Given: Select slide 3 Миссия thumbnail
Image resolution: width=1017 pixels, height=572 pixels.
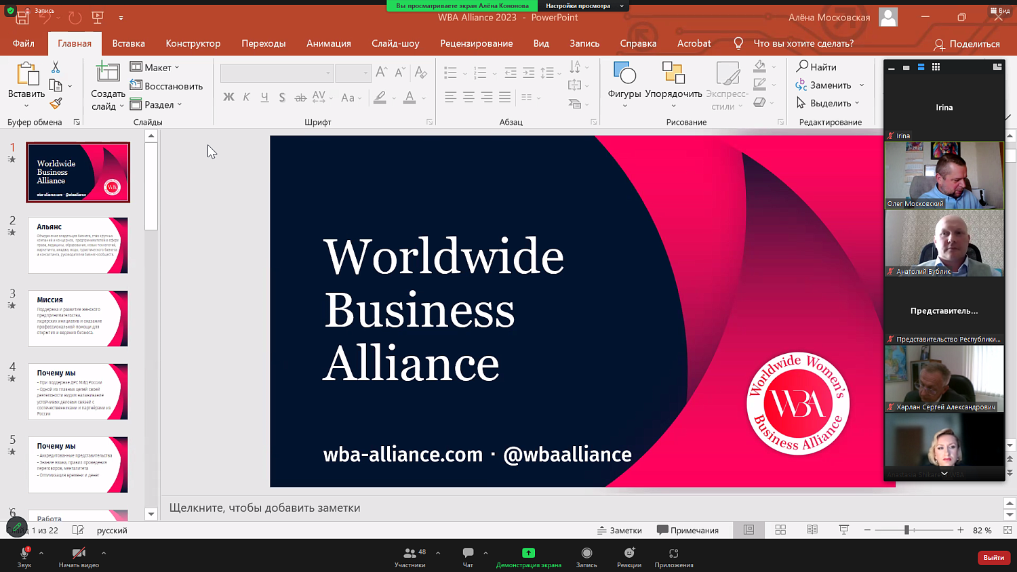Looking at the screenshot, I should click(x=78, y=318).
